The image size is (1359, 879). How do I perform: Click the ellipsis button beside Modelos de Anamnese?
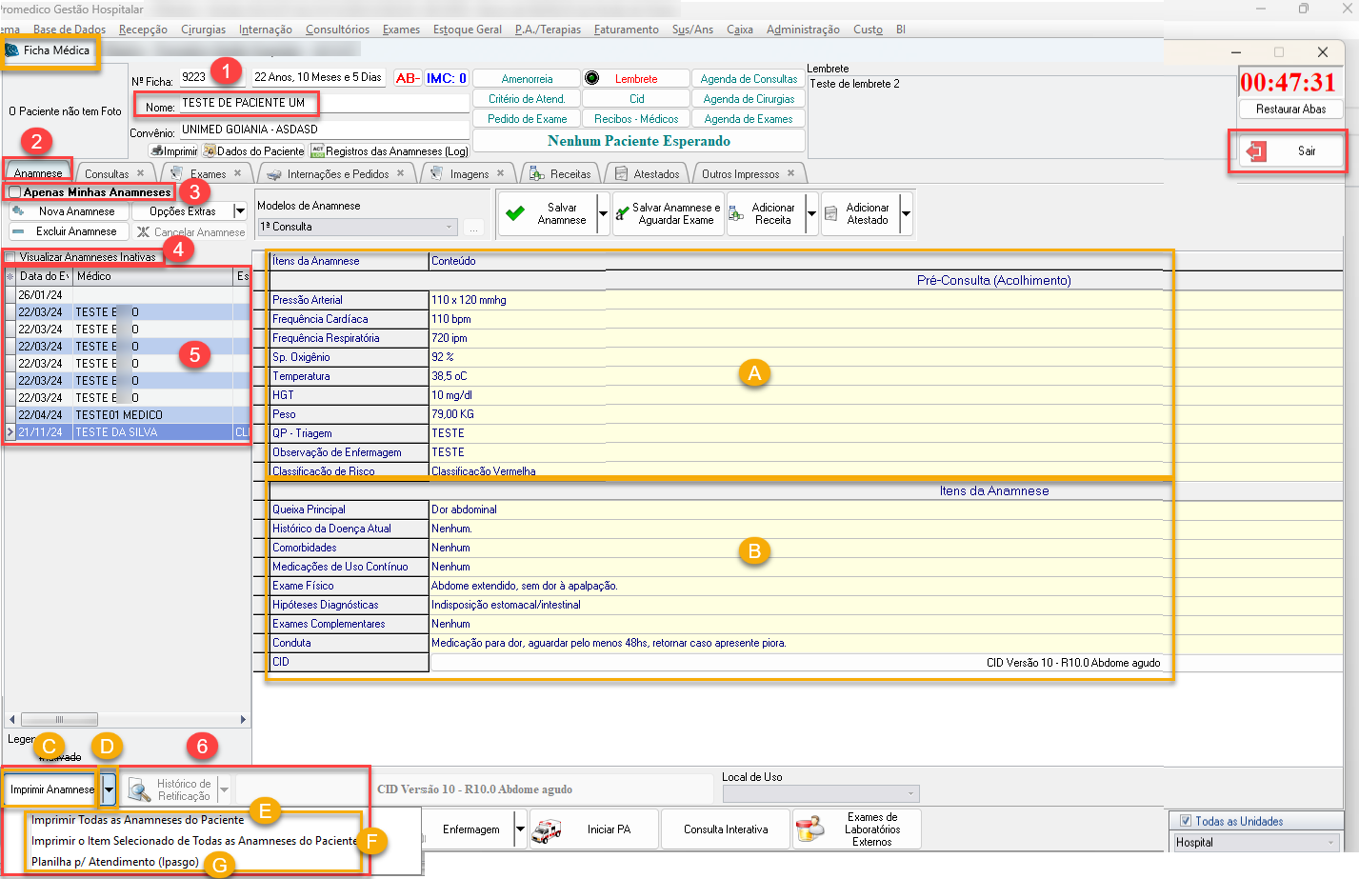473,227
